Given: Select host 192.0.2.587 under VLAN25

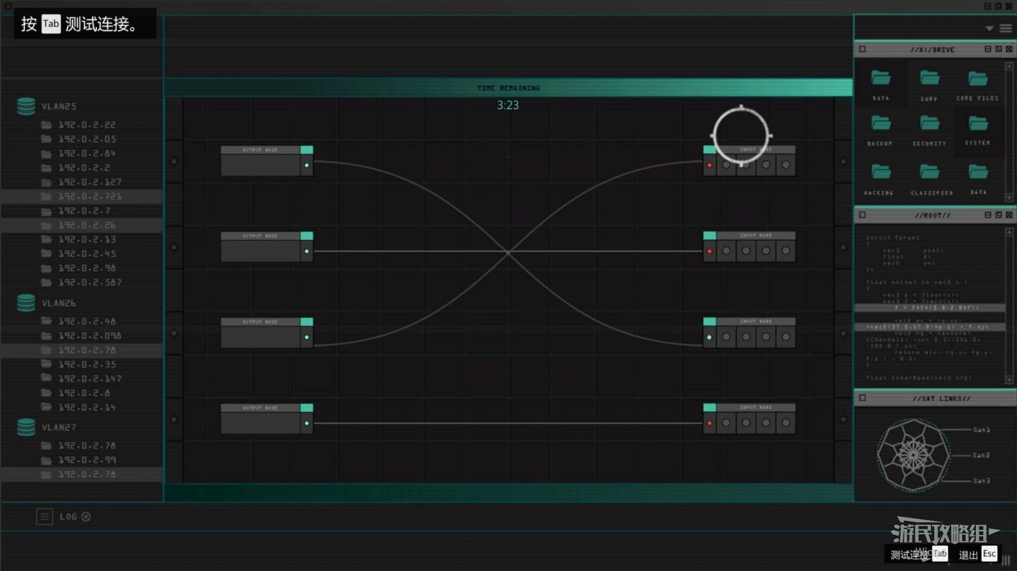Looking at the screenshot, I should pyautogui.click(x=90, y=282).
